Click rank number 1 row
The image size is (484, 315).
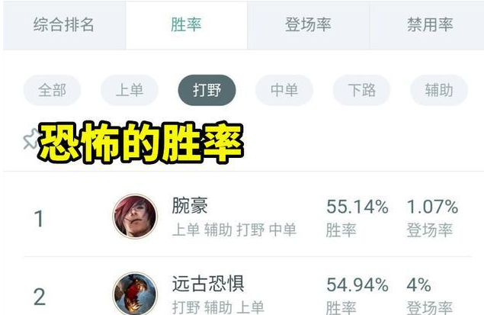click(247, 217)
